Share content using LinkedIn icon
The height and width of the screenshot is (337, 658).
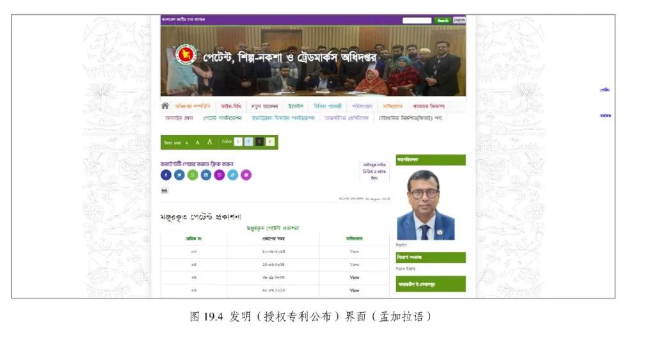pos(206,175)
